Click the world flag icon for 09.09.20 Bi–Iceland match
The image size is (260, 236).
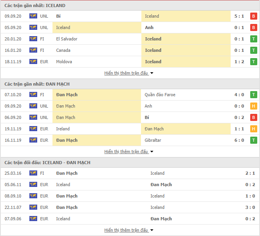pyautogui.click(x=33, y=16)
